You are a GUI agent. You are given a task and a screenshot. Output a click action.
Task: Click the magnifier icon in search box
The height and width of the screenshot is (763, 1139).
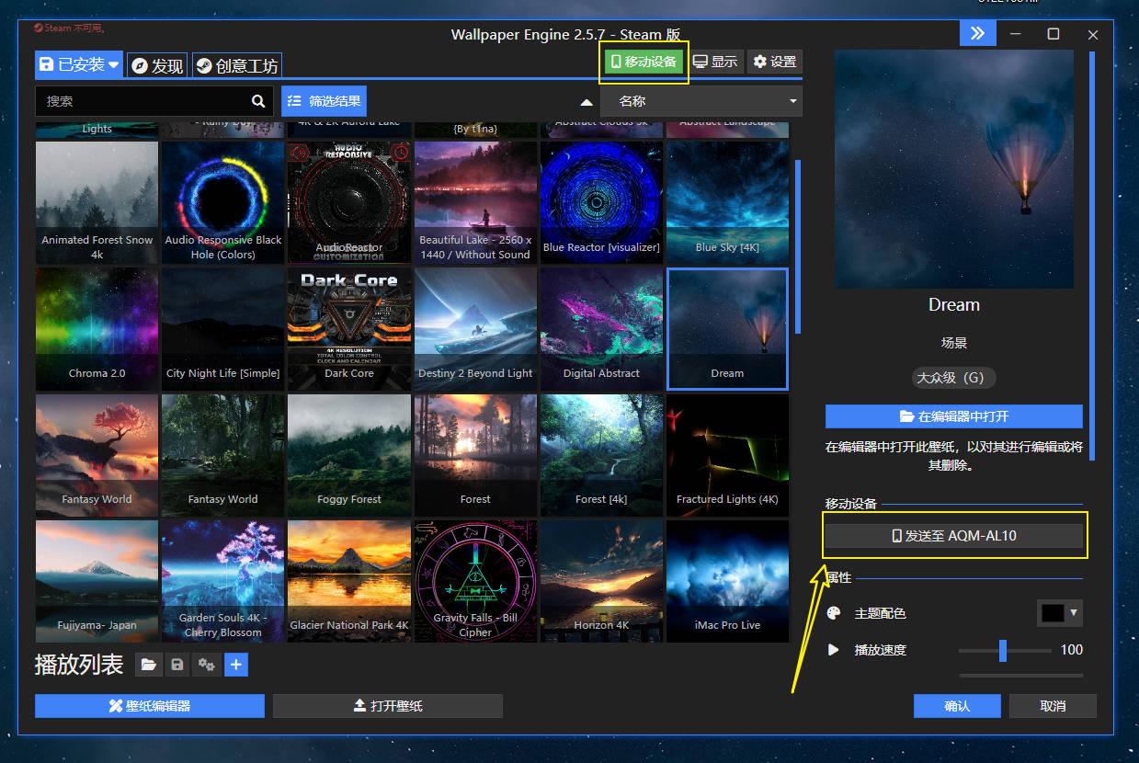click(x=258, y=101)
